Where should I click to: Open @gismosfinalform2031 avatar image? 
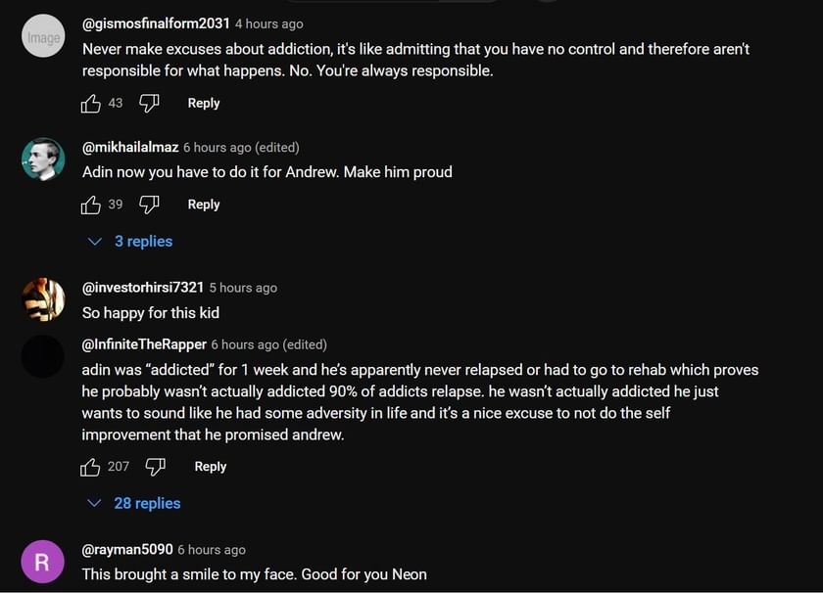[x=43, y=36]
